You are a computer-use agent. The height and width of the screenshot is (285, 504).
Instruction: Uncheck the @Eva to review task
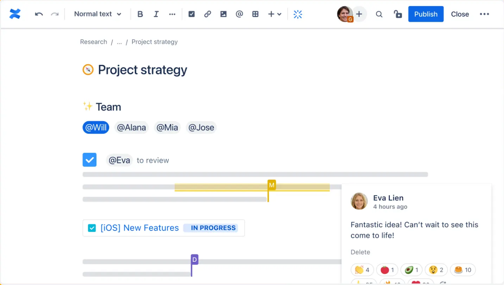(x=89, y=160)
